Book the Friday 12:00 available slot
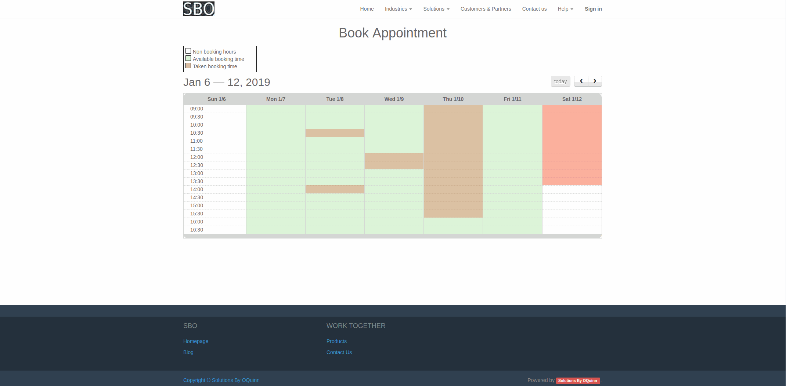 [x=512, y=157]
